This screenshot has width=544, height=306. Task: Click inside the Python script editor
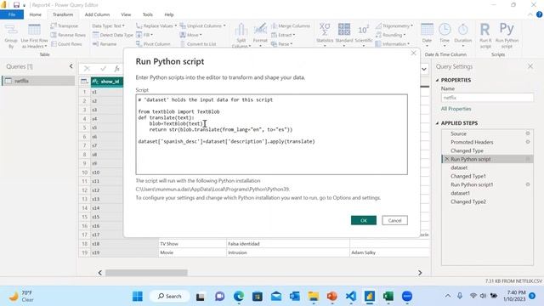(x=272, y=134)
